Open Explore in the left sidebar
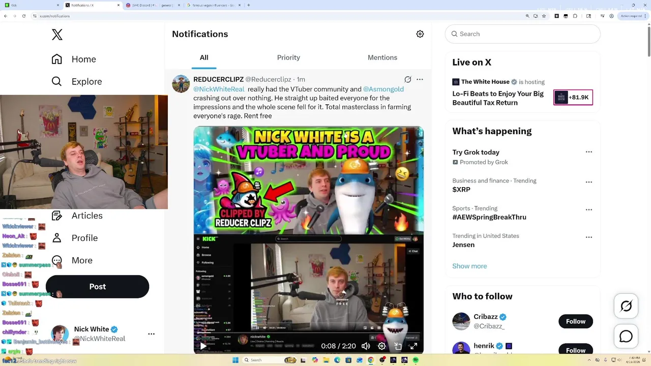 [76, 81]
